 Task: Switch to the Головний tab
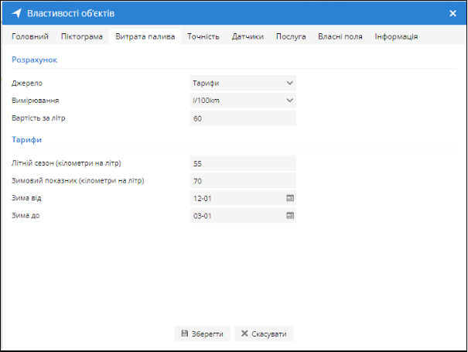30,36
